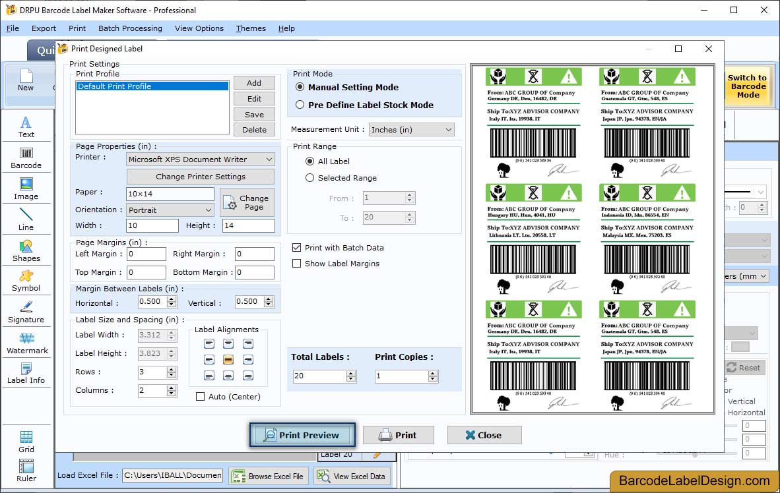This screenshot has height=493, width=780.
Task: Increase Horizontal margin between labels
Action: tap(172, 299)
